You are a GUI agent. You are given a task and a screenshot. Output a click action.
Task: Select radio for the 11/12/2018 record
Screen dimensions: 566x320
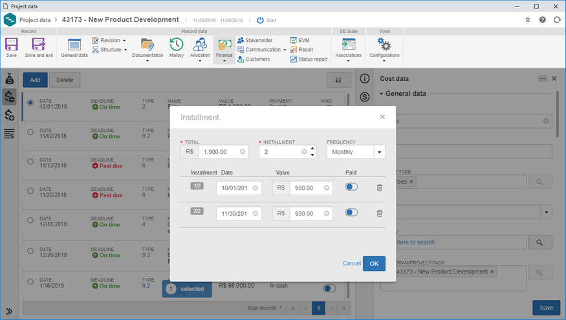pos(30,162)
